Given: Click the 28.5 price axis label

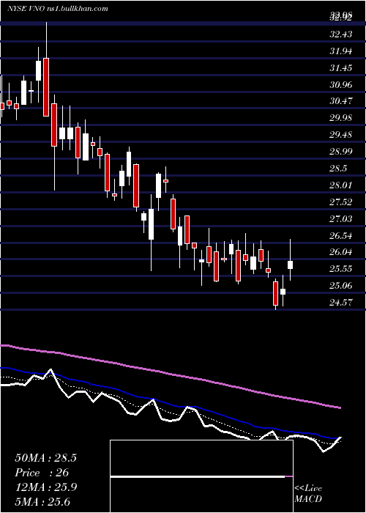Looking at the screenshot, I should [x=338, y=168].
